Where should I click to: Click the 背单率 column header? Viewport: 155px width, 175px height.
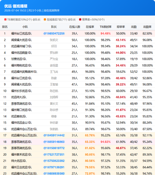tap(121, 27)
